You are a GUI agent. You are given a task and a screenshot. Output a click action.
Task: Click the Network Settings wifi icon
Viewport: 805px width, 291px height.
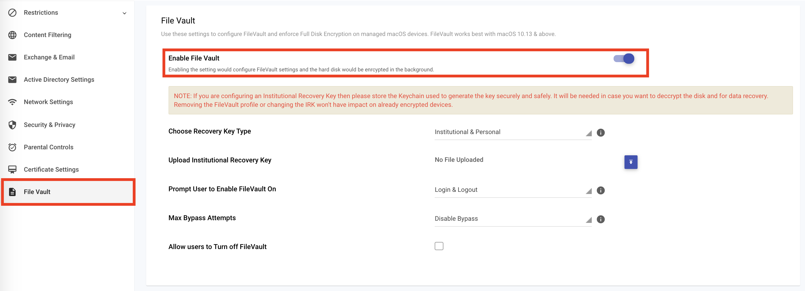point(12,102)
